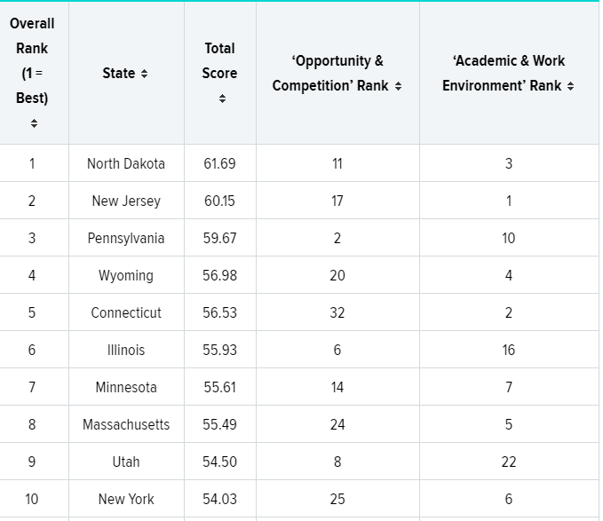Screen dimensions: 603x521
Task: Sort by Total Score arrow icon
Action: 221,99
